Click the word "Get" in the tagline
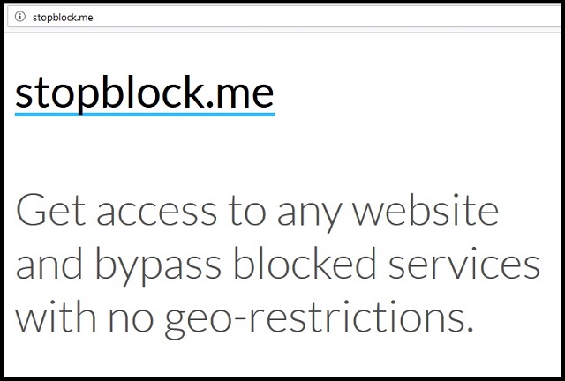 [50, 210]
